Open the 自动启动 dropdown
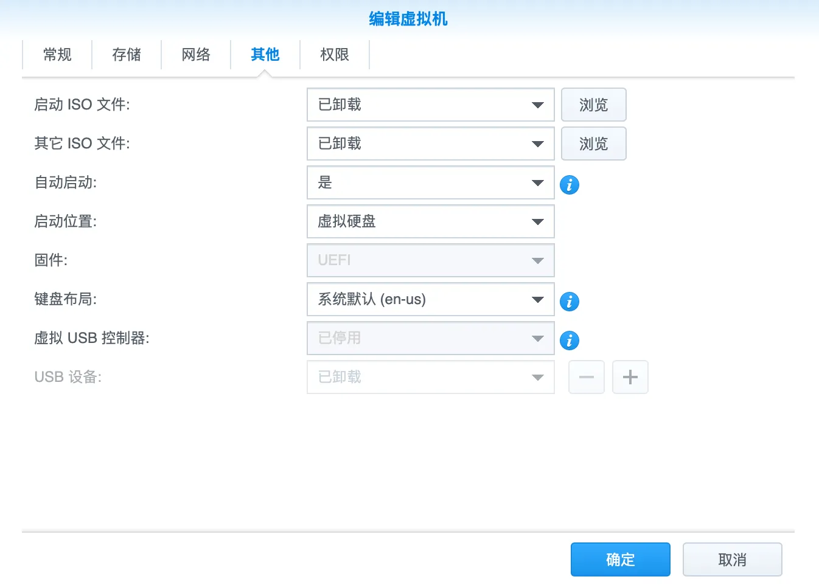 tap(430, 182)
